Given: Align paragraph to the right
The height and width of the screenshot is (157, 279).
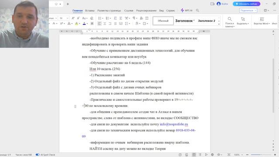Looking at the screenshot, I should [110, 24].
